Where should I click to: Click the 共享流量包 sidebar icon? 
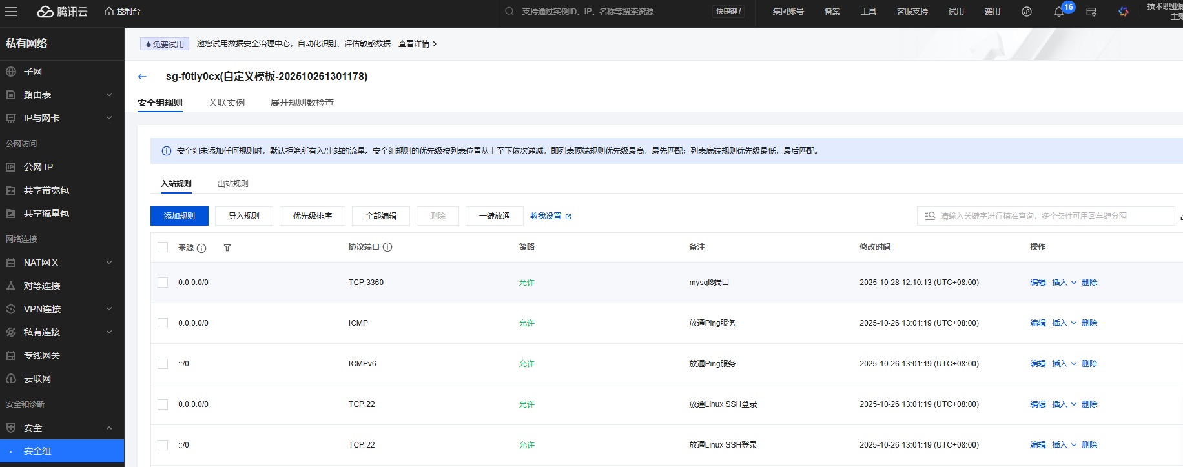click(11, 214)
